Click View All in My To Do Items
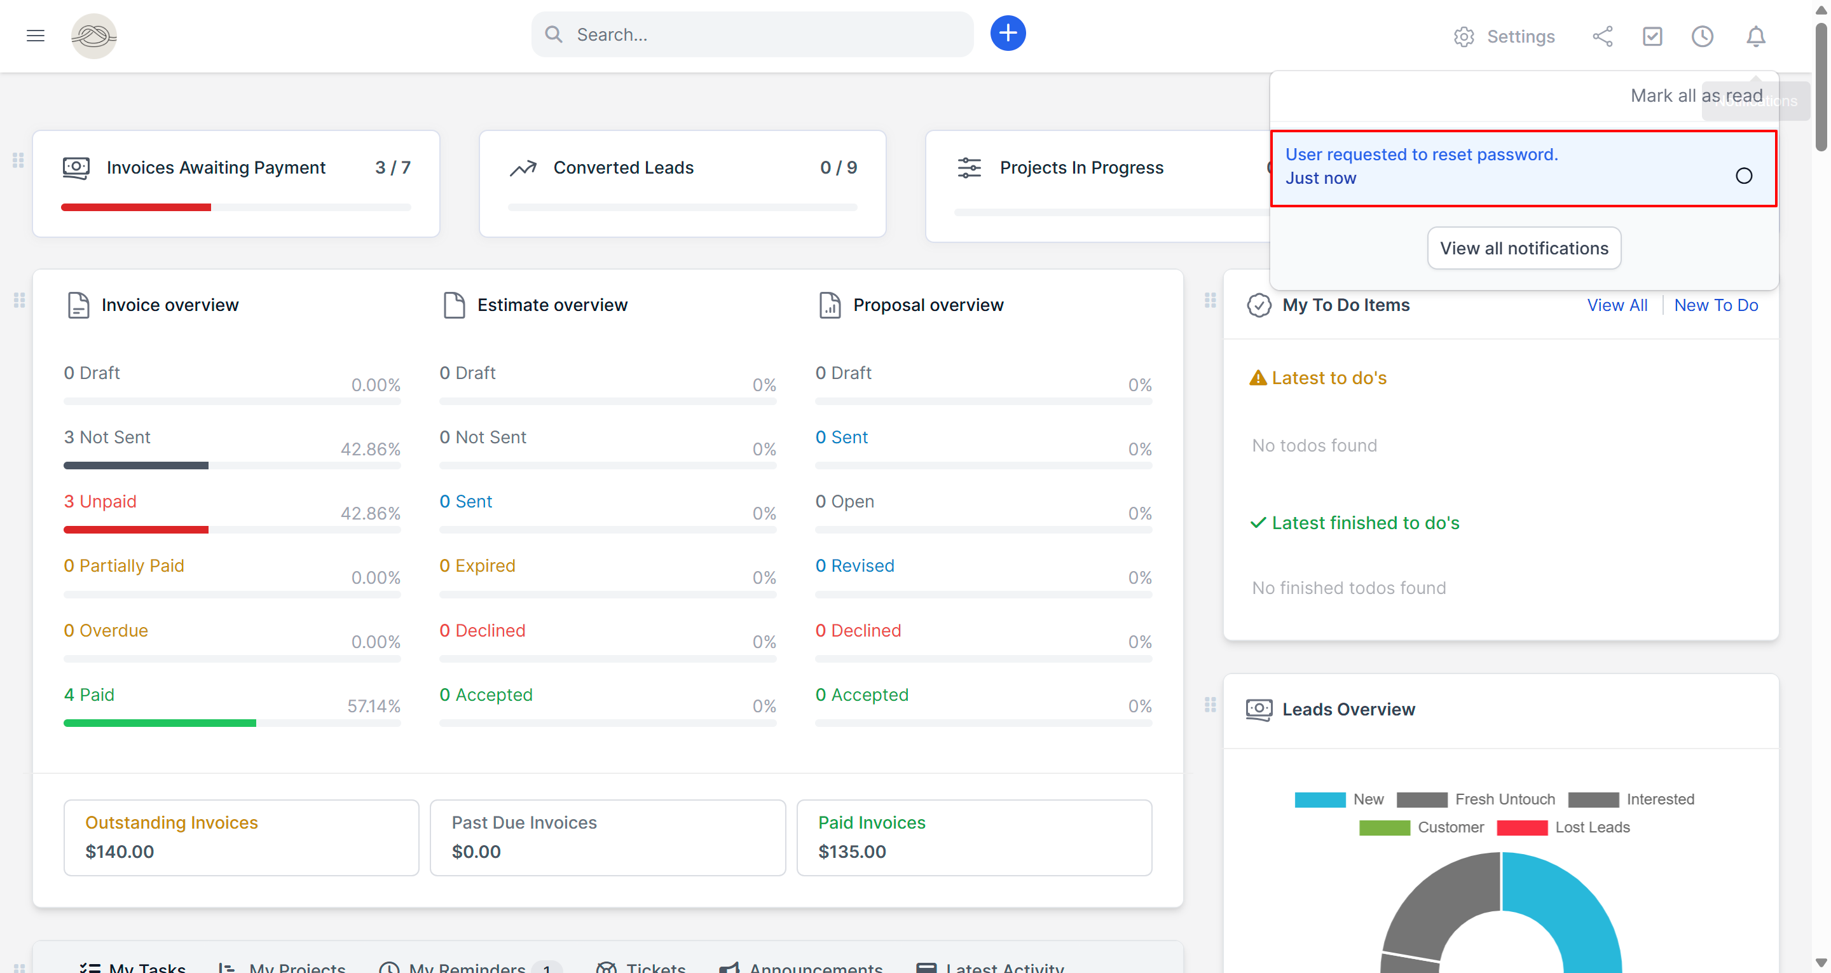The height and width of the screenshot is (973, 1831). tap(1618, 305)
